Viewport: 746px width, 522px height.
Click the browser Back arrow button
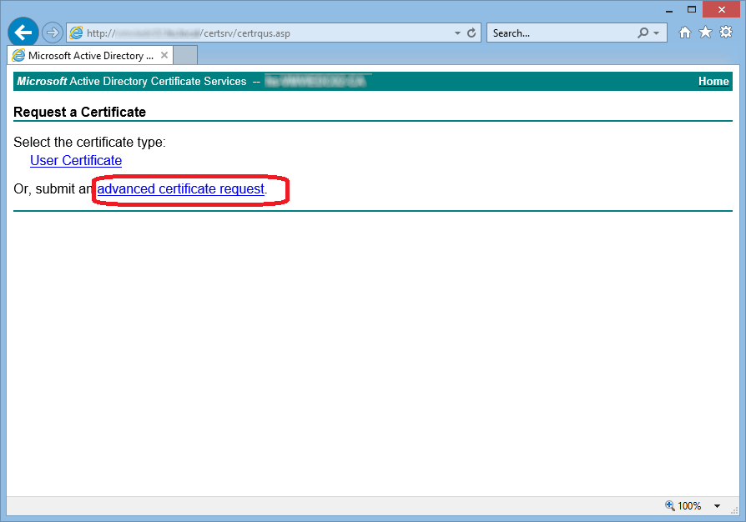(23, 33)
